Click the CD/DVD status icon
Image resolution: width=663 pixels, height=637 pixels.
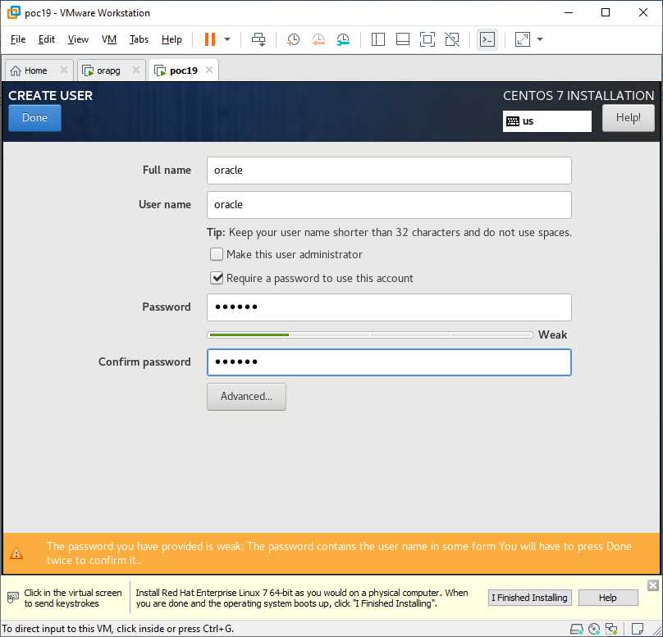pos(594,629)
